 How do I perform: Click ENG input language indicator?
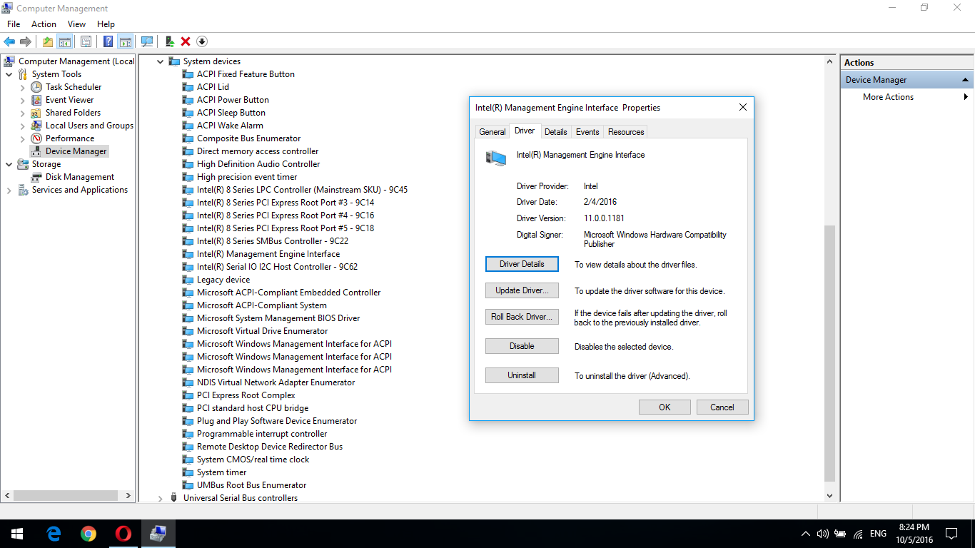pos(878,534)
